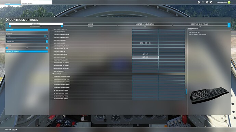The height and width of the screenshot is (132, 236).
Task: Click EXPAND / COLLAPSE ALL button
Action: (x=27, y=51)
